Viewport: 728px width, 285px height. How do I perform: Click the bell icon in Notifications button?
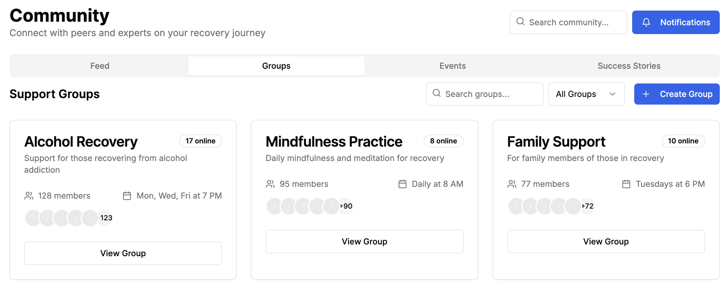pyautogui.click(x=646, y=22)
